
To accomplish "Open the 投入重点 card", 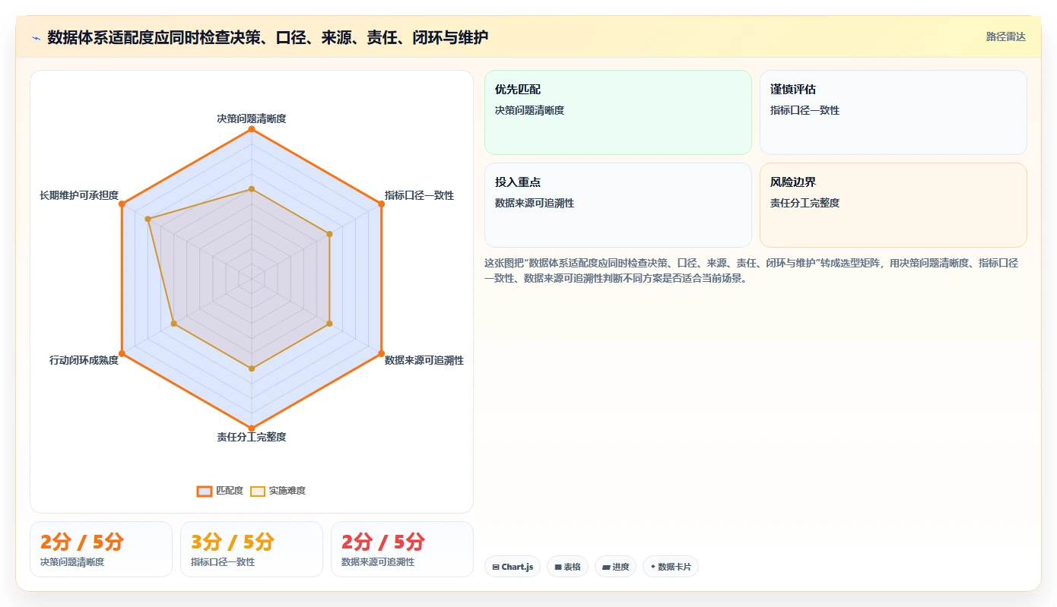I will tap(618, 205).
